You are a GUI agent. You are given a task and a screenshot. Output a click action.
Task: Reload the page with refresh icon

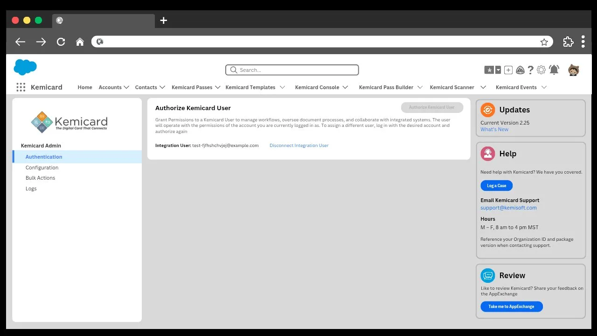[x=61, y=42]
